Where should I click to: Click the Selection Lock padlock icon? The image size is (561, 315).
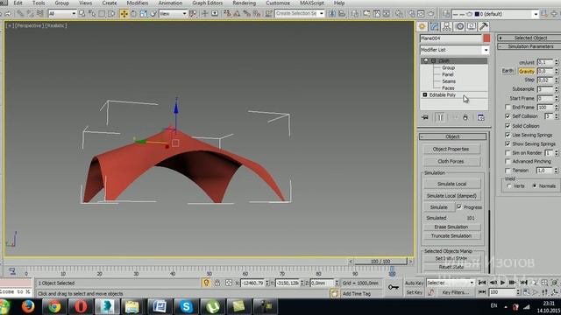[x=217, y=283]
